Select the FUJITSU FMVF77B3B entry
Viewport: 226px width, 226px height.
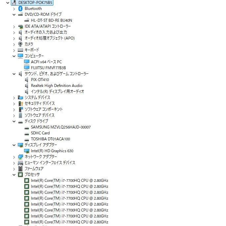tap(48, 68)
